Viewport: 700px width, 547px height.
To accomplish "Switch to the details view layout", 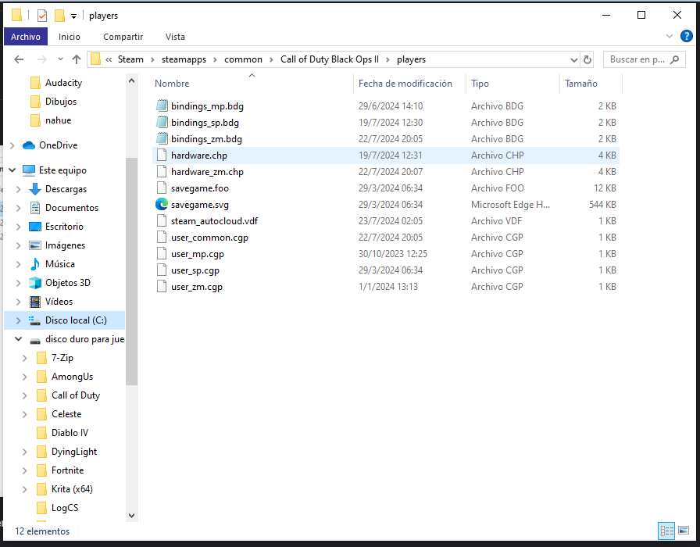I will pos(667,531).
